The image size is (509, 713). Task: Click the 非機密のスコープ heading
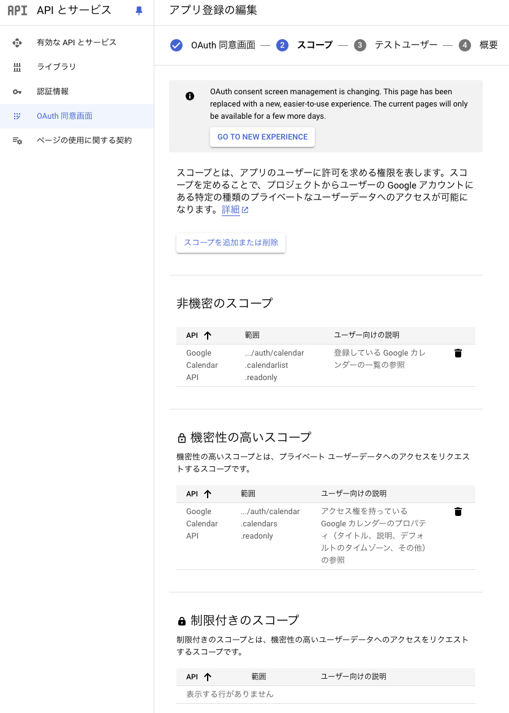224,304
